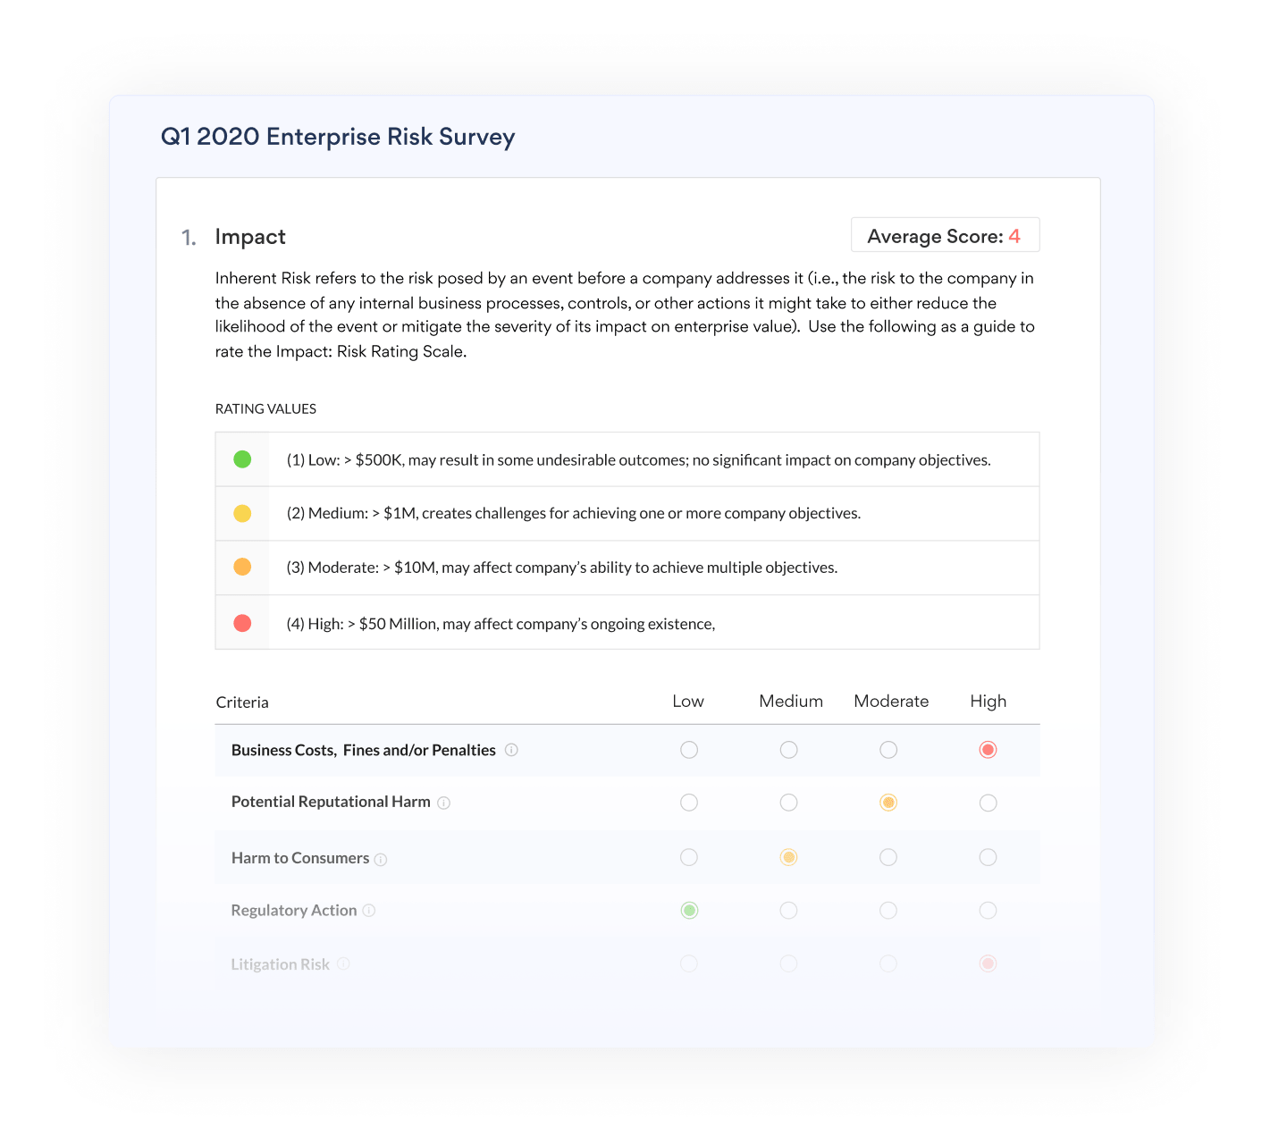Choose High rating for Regulatory Action

(988, 911)
